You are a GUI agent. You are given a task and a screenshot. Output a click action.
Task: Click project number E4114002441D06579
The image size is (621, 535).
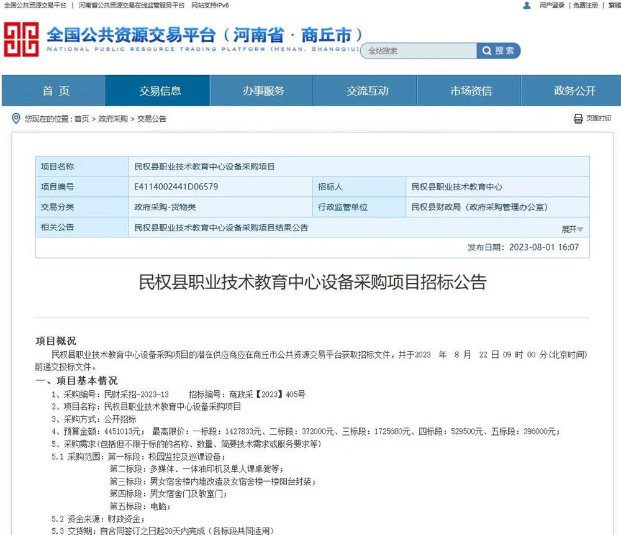(x=176, y=186)
